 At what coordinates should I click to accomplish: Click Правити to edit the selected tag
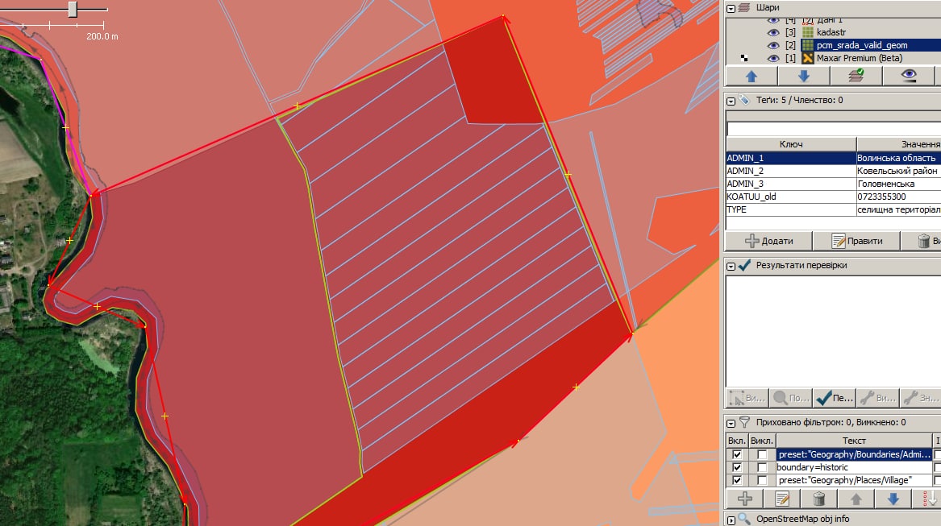[856, 241]
